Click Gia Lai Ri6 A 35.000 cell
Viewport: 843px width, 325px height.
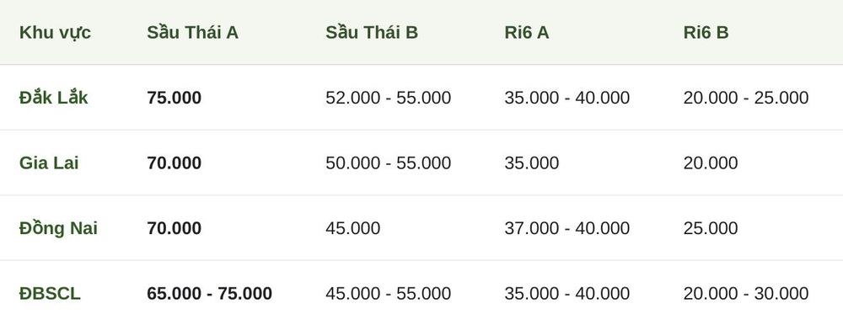[531, 162]
